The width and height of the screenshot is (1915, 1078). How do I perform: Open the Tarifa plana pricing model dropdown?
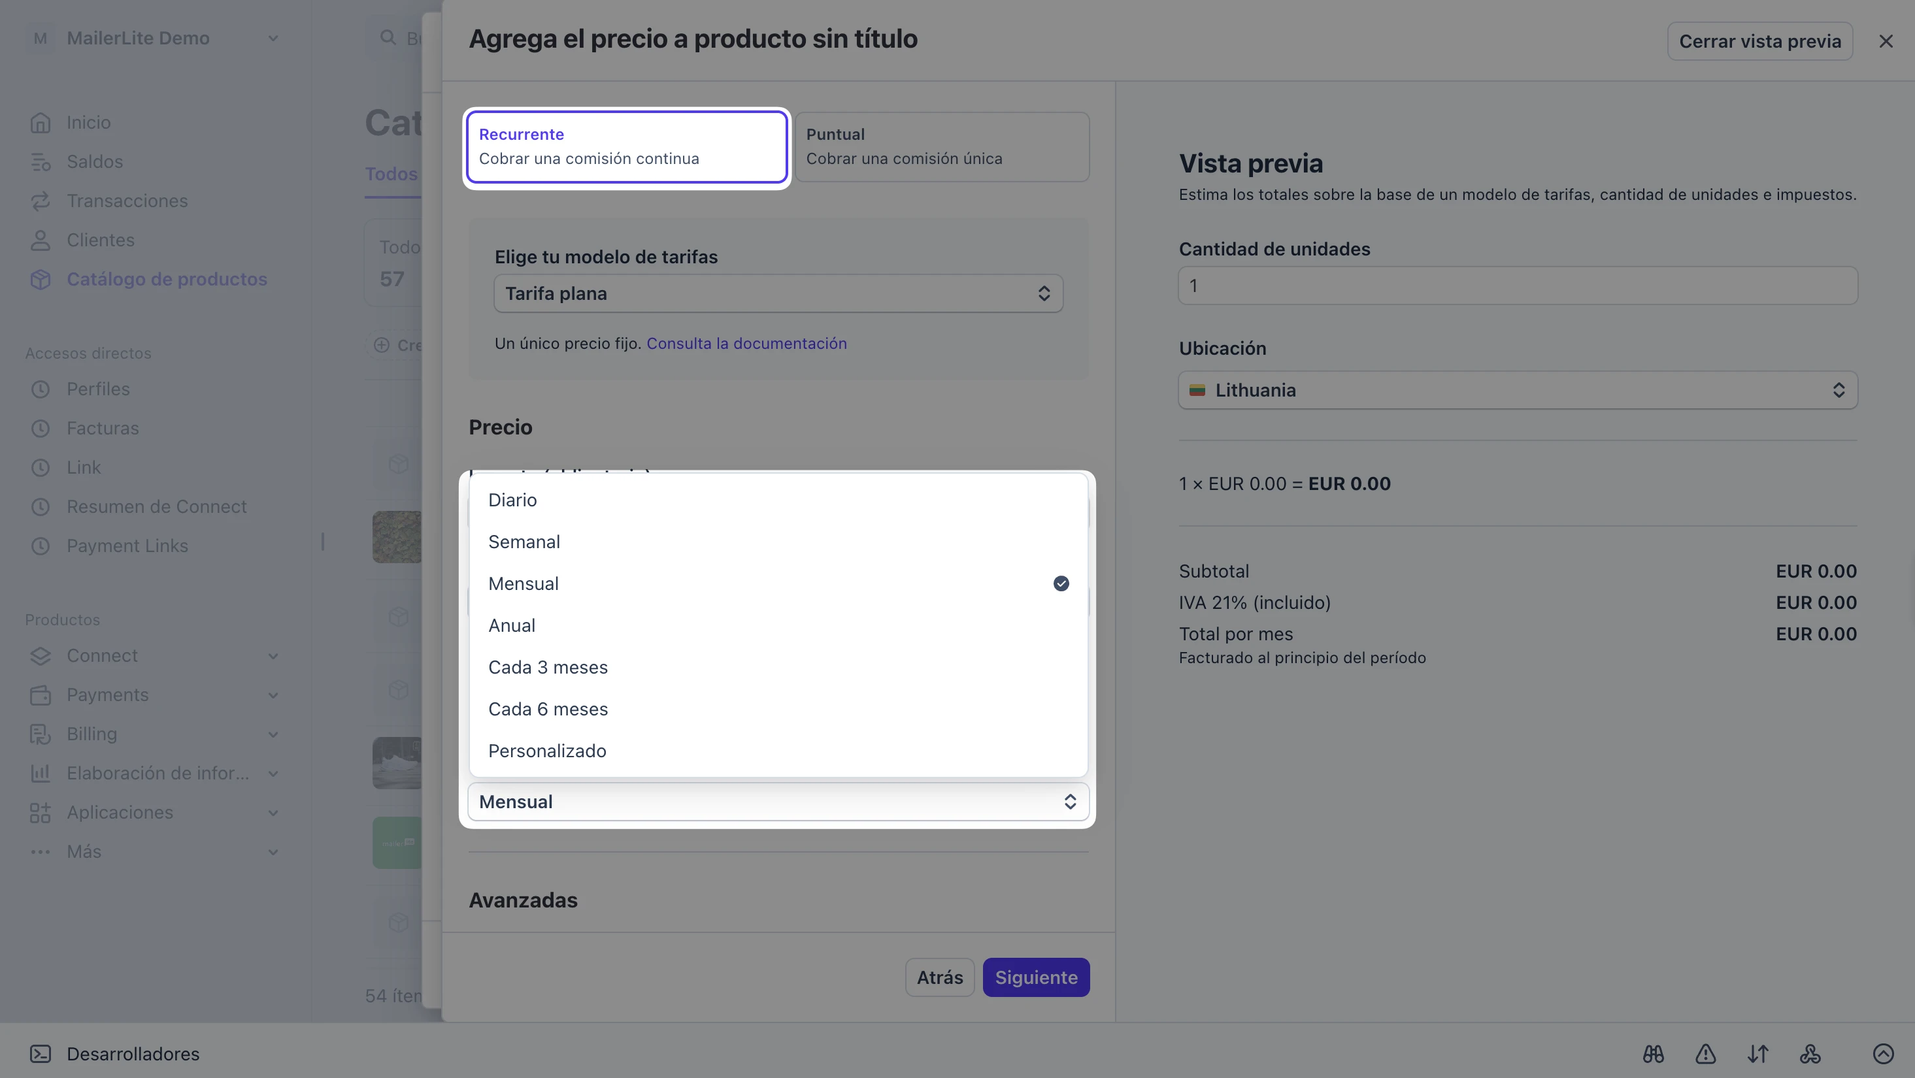click(x=778, y=293)
